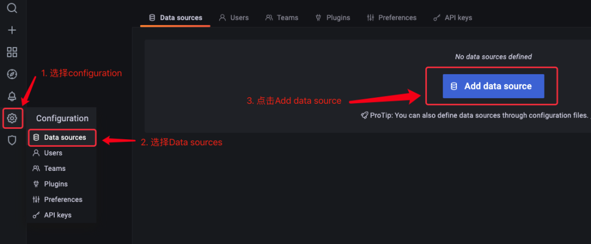Select Plugins in Configuration menu
Screen dimensions: 591x244
tap(56, 184)
